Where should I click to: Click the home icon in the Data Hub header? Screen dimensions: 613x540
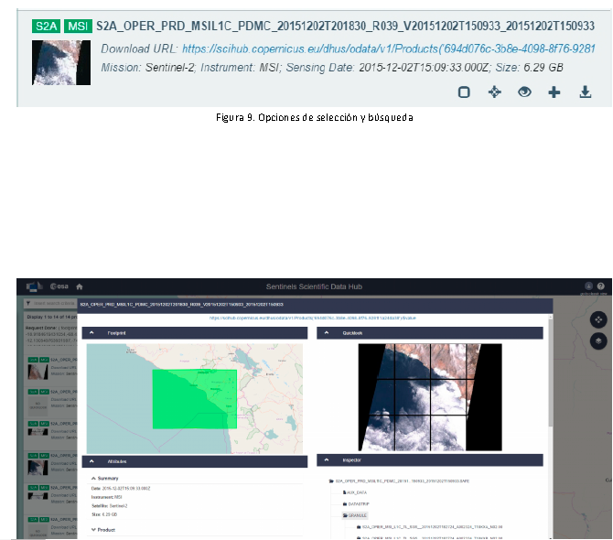(x=80, y=286)
